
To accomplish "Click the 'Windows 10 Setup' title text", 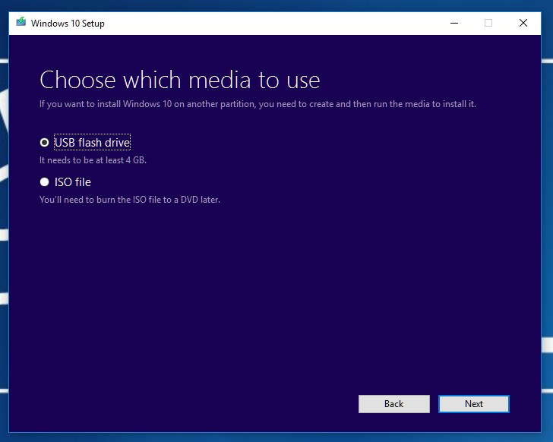I will pos(68,24).
